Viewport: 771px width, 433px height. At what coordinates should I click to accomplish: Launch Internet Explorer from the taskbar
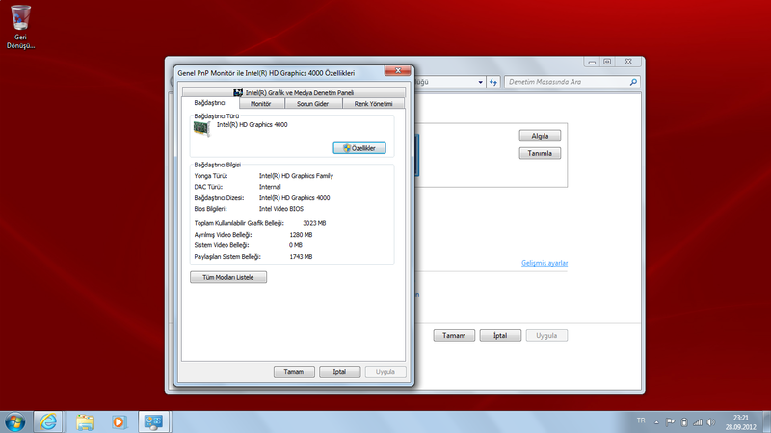tap(48, 421)
